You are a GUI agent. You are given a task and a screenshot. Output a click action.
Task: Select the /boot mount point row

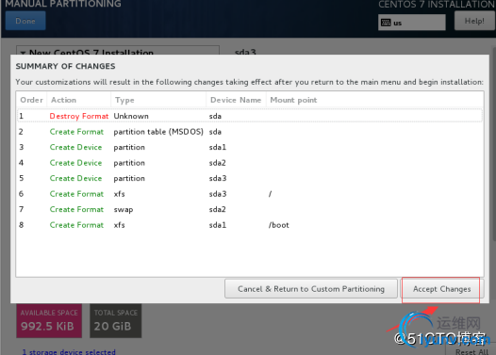[250, 225]
